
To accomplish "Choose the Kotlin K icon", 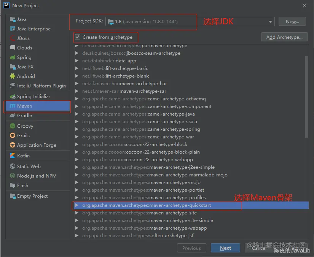I will (x=13, y=155).
